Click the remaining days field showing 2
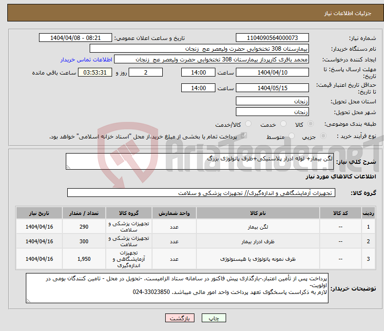This screenshot has height=331, width=384. tap(146, 72)
